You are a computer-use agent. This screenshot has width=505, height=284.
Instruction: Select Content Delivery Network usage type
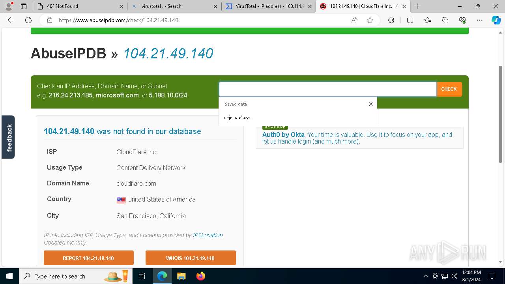pos(151,168)
